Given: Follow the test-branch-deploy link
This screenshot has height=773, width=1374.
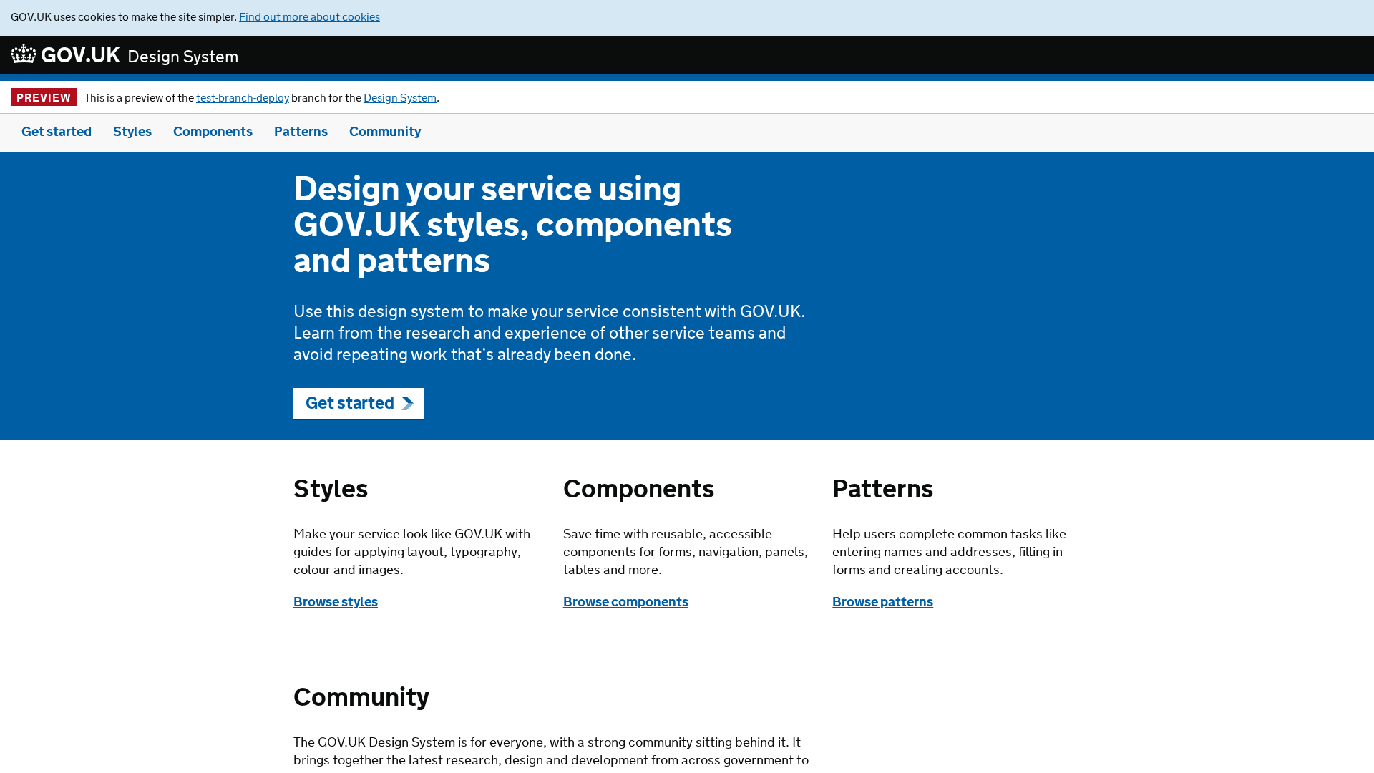Looking at the screenshot, I should pyautogui.click(x=243, y=98).
